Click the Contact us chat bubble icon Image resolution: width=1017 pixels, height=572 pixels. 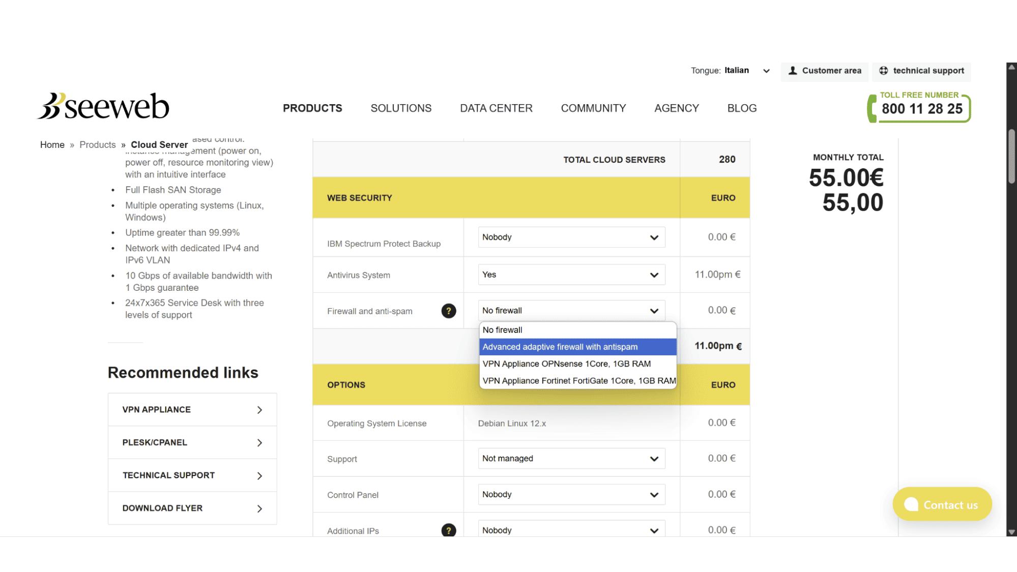pos(911,504)
